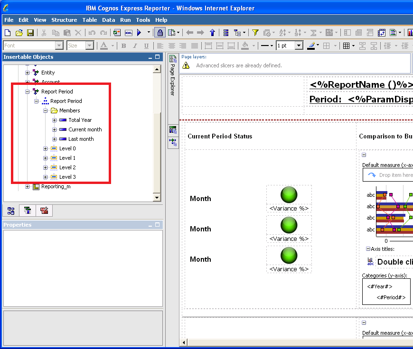413x349 pixels.
Task: Click the Period category item in chart
Action: (x=391, y=297)
